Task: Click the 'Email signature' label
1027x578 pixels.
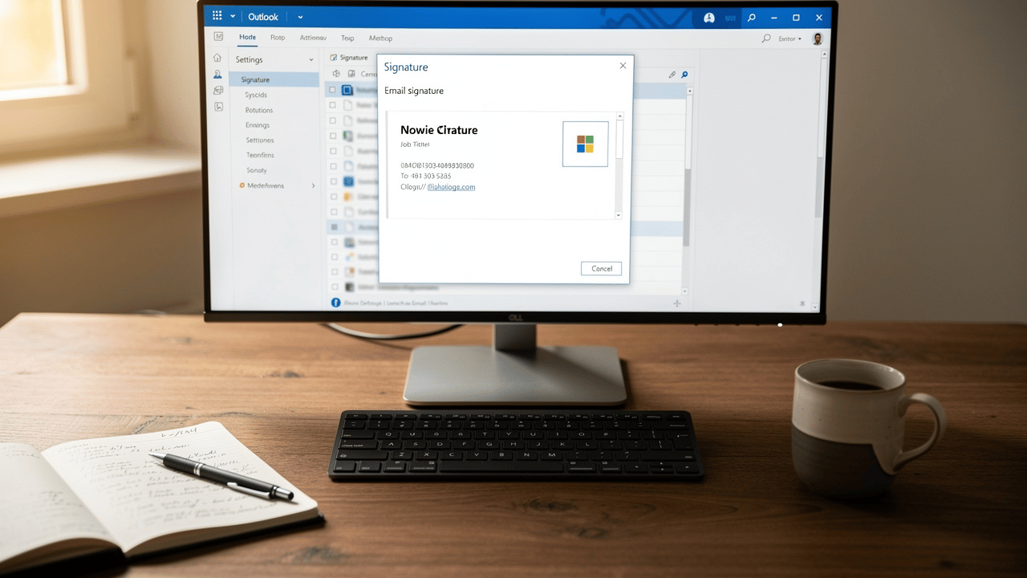Action: point(414,91)
